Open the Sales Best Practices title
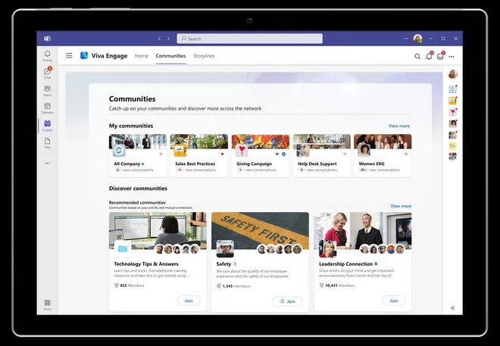The image size is (500, 346). pos(195,164)
